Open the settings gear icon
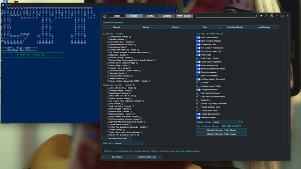The height and width of the screenshot is (169, 301). pyautogui.click(x=272, y=16)
